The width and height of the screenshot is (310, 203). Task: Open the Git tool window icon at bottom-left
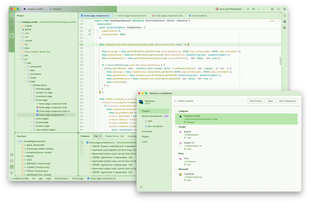(12, 173)
